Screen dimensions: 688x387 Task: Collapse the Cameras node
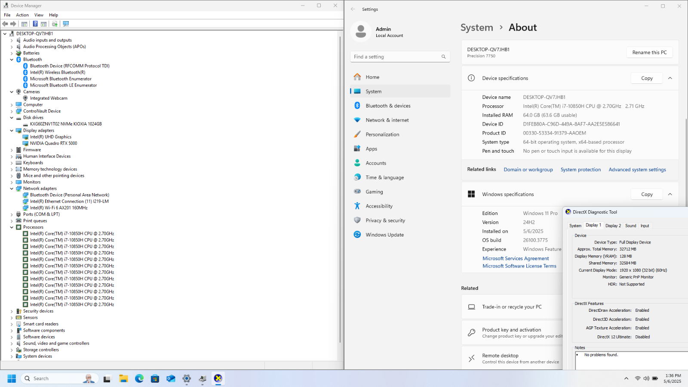(12, 92)
